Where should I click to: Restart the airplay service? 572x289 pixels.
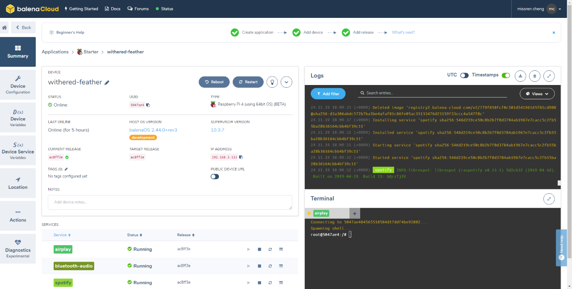click(x=270, y=249)
